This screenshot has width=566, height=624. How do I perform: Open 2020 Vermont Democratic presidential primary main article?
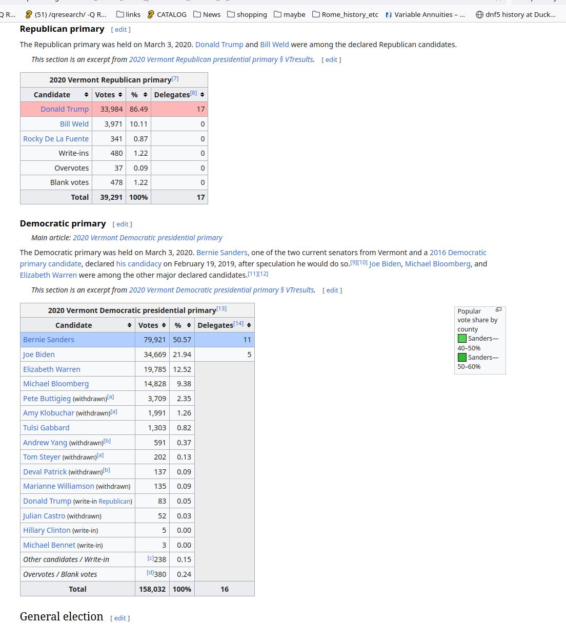[x=148, y=238]
